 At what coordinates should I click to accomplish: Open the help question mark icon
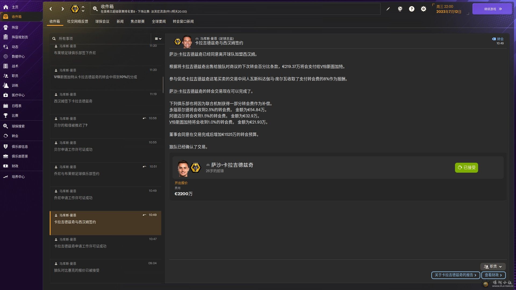pos(412,9)
